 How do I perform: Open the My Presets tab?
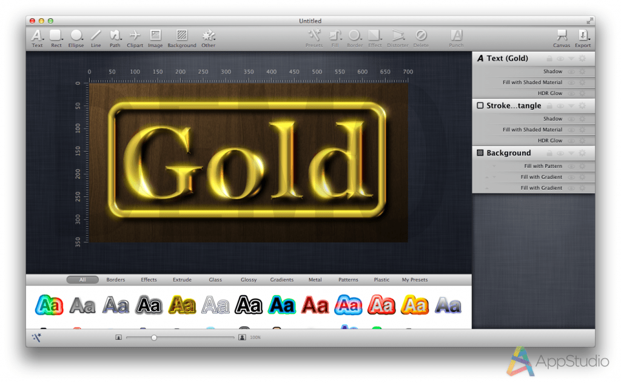(415, 280)
